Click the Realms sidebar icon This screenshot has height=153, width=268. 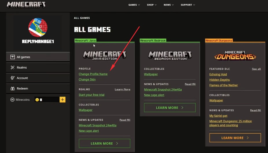(12, 67)
